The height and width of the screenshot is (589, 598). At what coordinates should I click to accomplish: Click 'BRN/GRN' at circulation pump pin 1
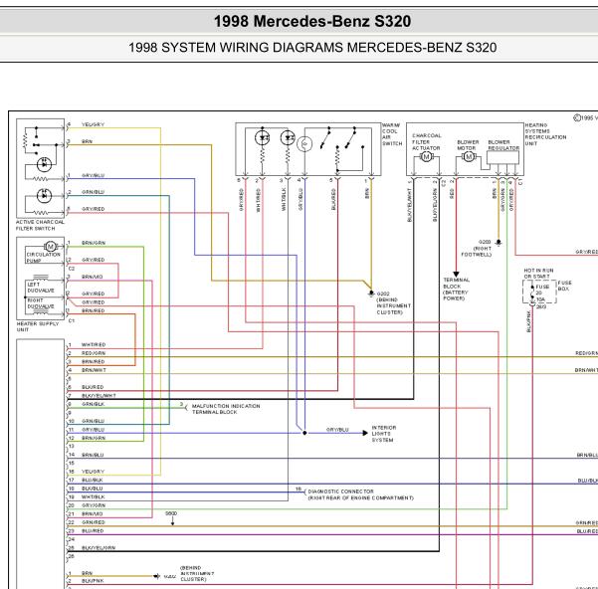94,243
